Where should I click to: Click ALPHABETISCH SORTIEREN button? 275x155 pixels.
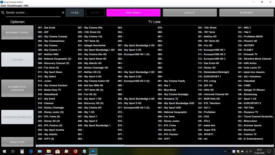tap(17, 88)
